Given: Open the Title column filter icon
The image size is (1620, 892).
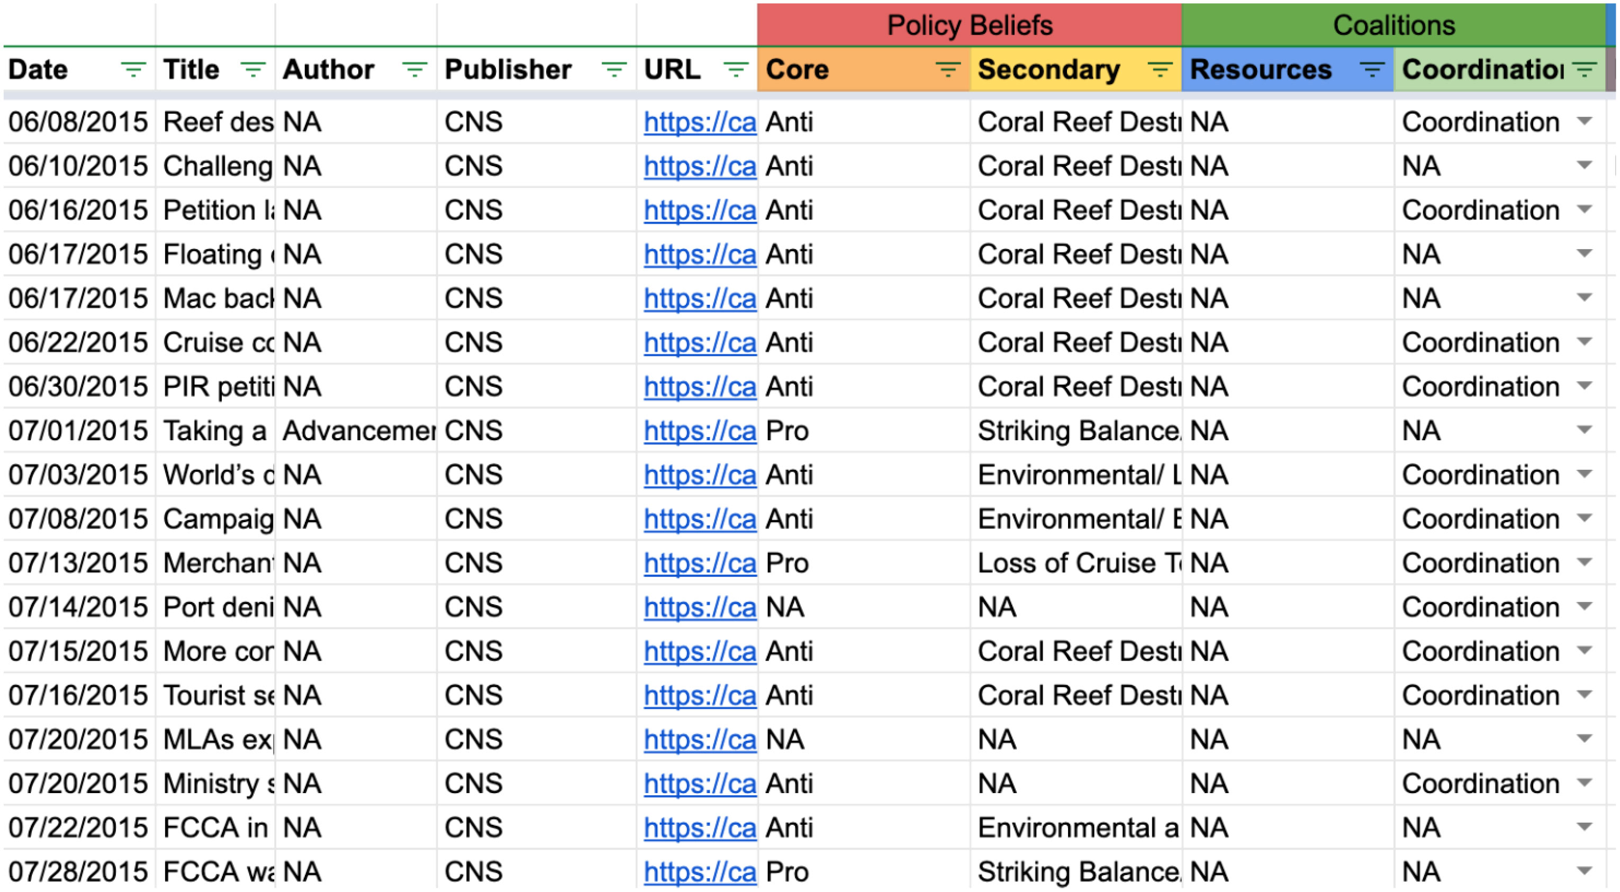Looking at the screenshot, I should 253,69.
